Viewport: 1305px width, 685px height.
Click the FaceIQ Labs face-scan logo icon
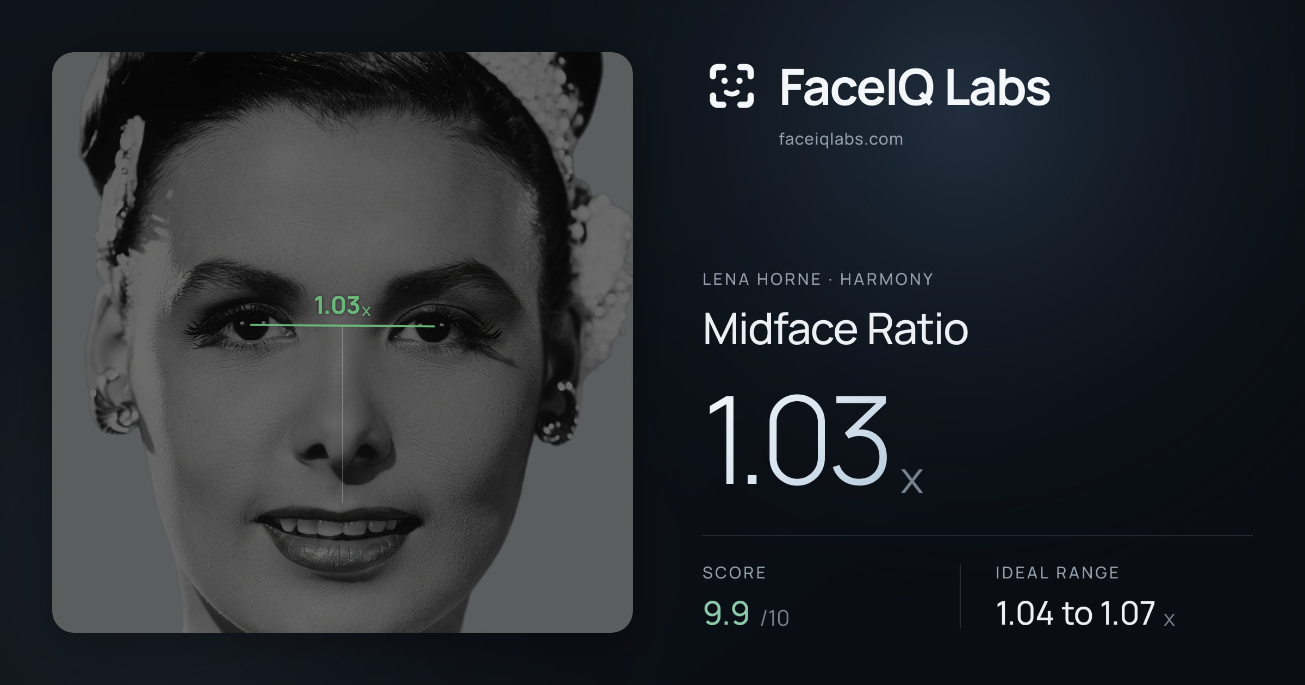[732, 86]
